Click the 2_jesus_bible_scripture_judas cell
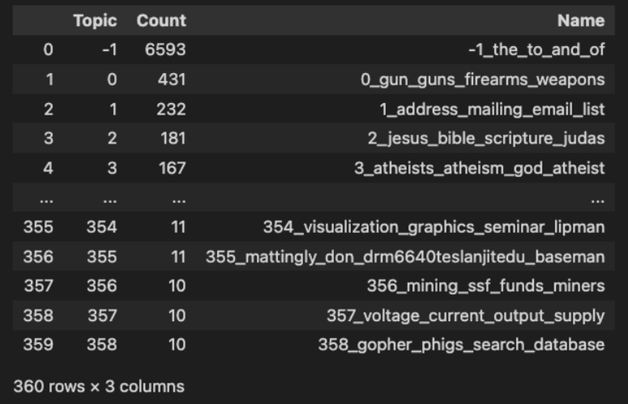 pyautogui.click(x=486, y=138)
